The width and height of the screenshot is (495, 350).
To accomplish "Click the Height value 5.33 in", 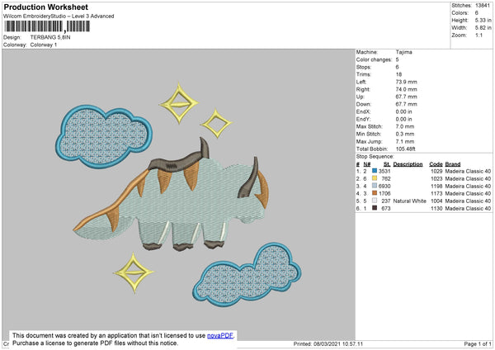I will pyautogui.click(x=483, y=20).
